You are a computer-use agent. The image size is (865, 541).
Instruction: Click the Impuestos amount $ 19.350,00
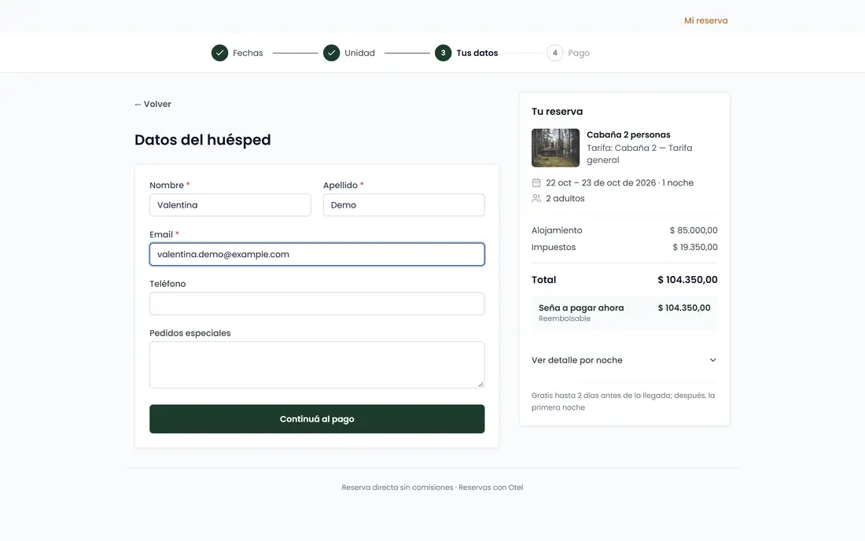695,247
